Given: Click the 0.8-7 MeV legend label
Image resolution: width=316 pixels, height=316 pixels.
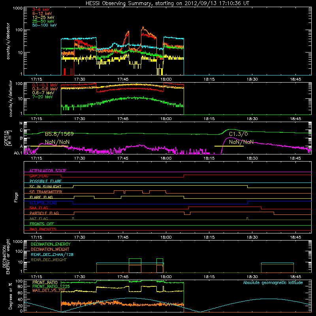Looking at the screenshot, I should tap(43, 93).
